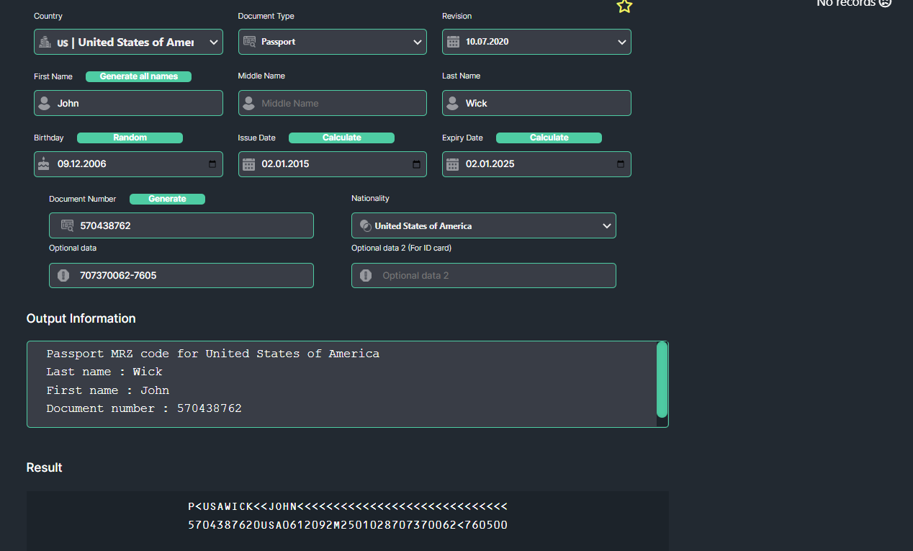This screenshot has height=551, width=913.
Task: Click the person icon in First Name field
Action: click(x=44, y=103)
